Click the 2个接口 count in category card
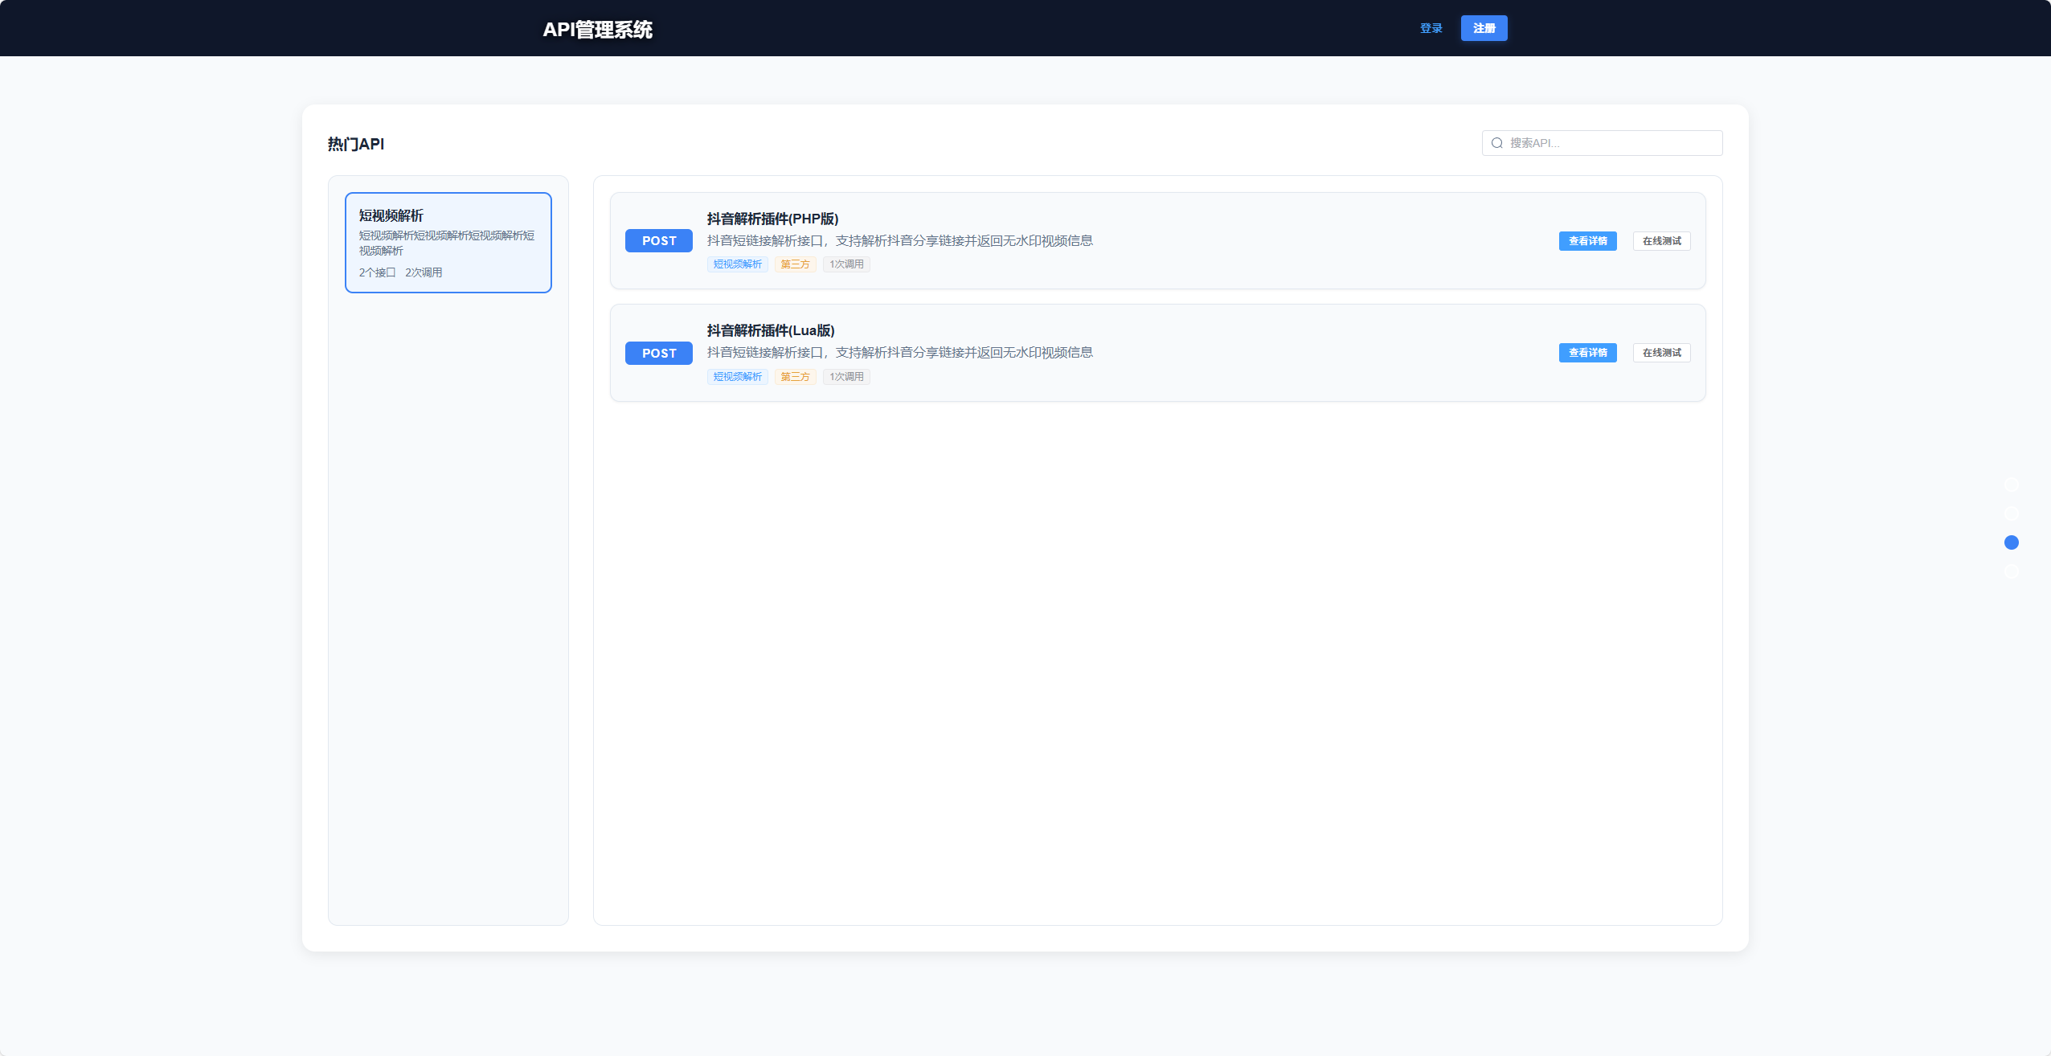This screenshot has height=1056, width=2051. click(x=377, y=272)
